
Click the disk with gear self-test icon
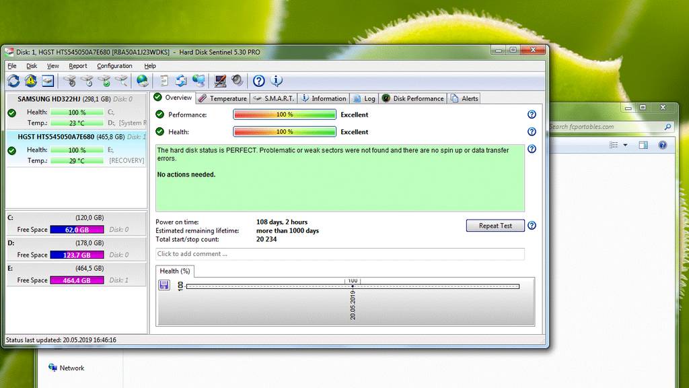69,81
